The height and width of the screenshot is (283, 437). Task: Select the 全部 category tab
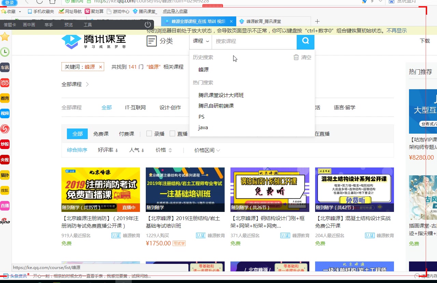107,107
